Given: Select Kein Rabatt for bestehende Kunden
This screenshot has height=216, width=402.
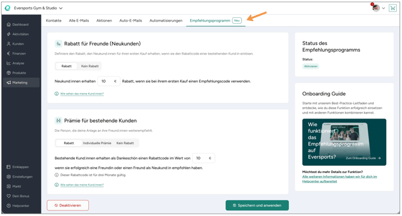Looking at the screenshot, I should (x=125, y=143).
